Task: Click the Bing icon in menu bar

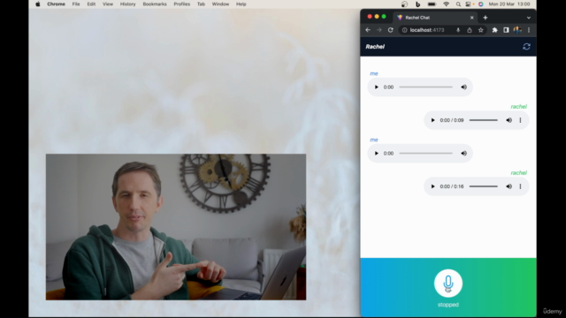Action: pos(417,4)
